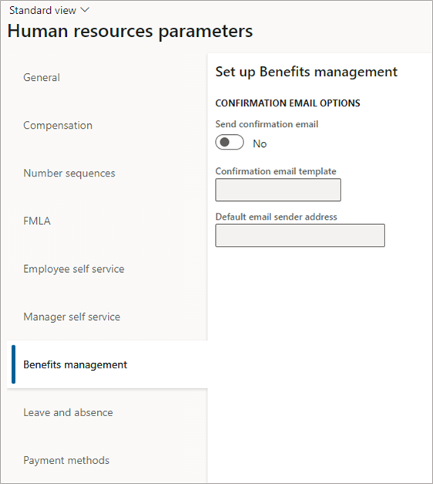Screen dimensions: 433x484
Task: Open Employee self service section
Action: (x=107, y=269)
